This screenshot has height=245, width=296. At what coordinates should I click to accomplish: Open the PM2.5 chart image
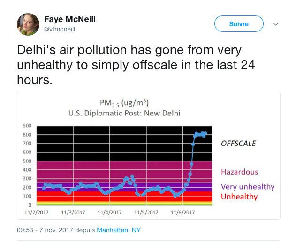point(149,155)
